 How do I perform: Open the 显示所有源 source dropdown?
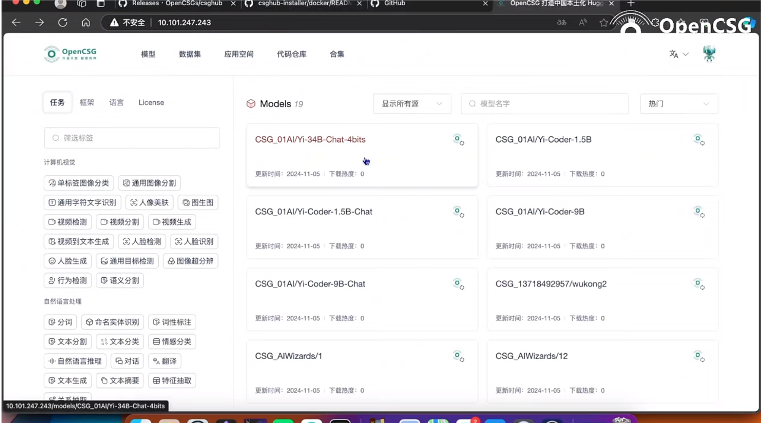click(x=412, y=104)
